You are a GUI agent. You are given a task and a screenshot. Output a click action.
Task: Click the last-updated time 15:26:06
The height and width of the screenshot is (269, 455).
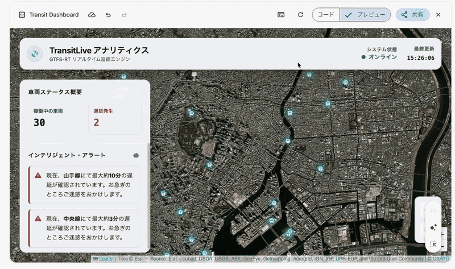[421, 58]
